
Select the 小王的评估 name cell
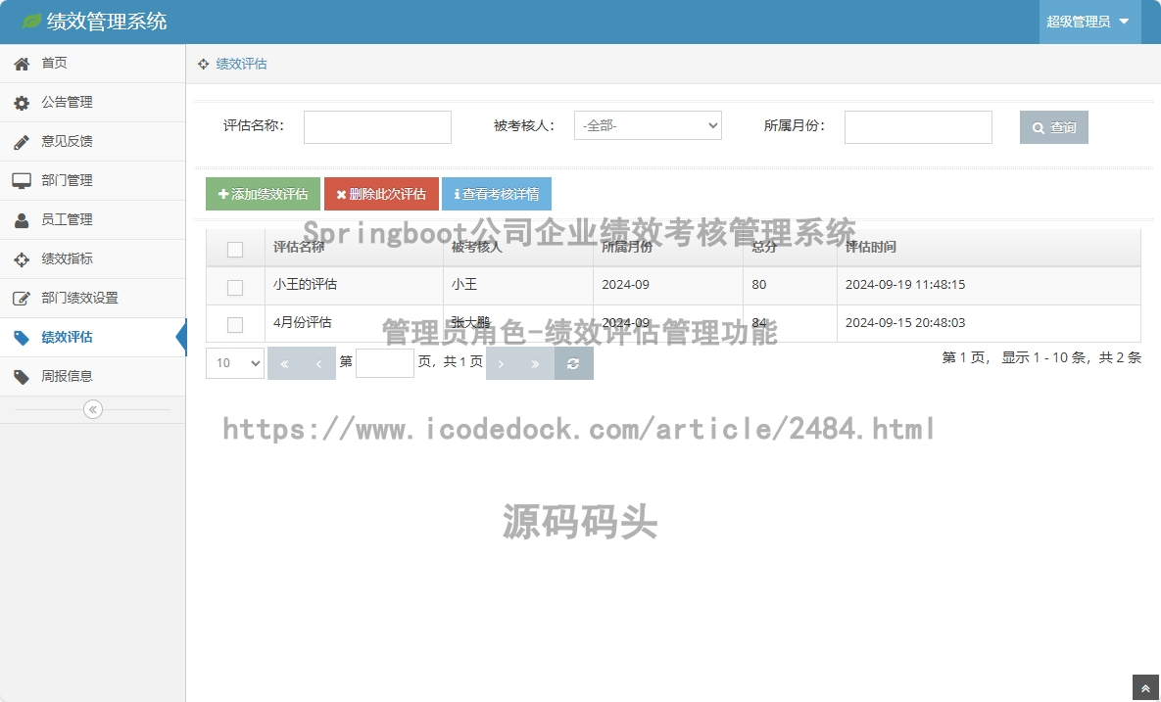(354, 285)
